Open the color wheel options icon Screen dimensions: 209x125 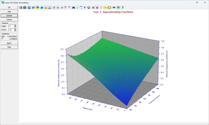[89, 7]
